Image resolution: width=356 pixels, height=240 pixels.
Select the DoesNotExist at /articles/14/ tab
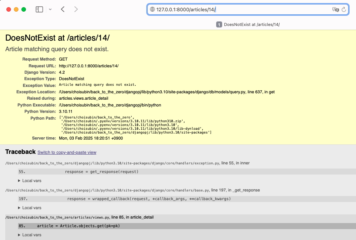click(x=248, y=24)
